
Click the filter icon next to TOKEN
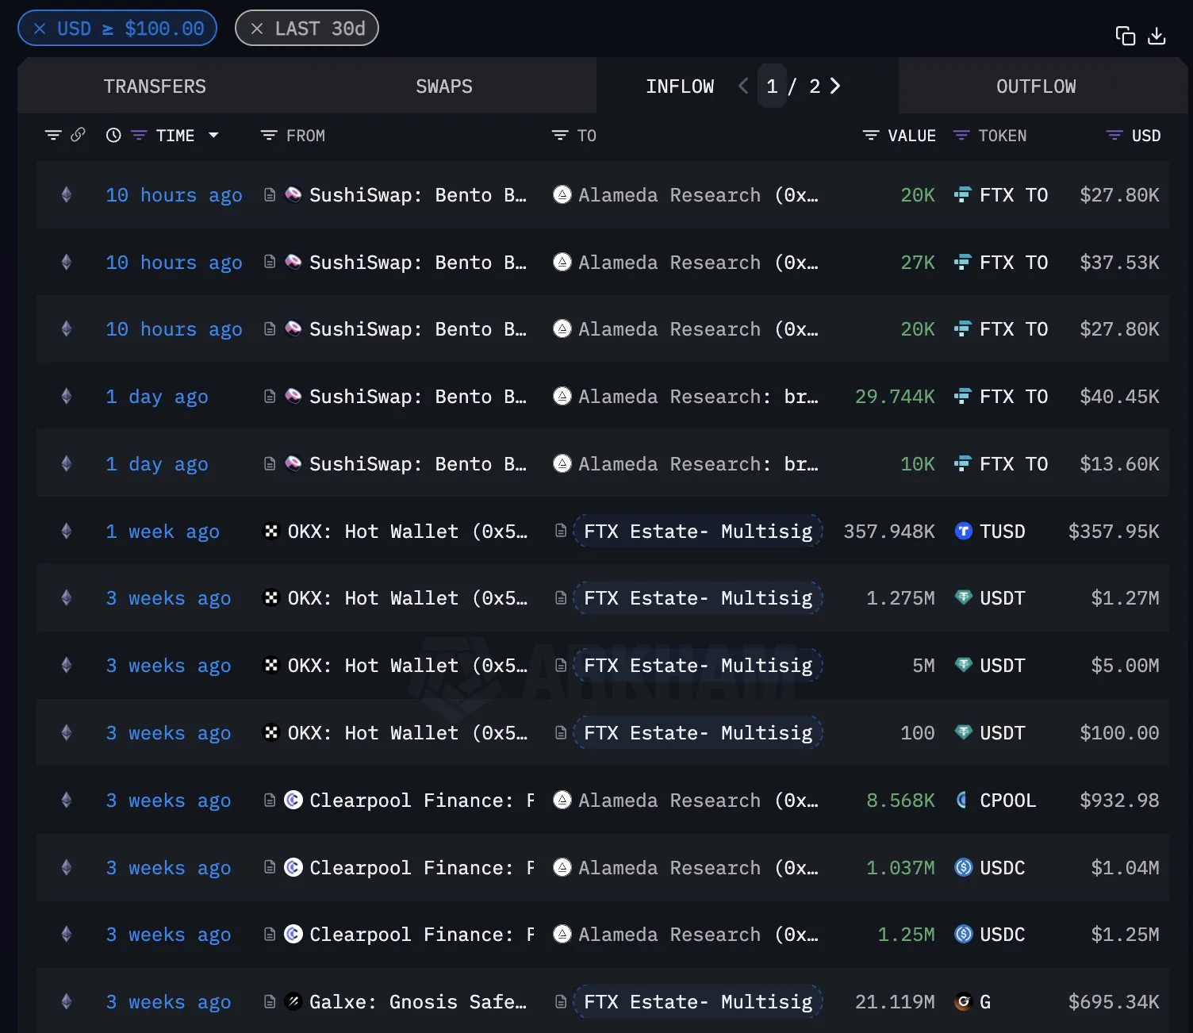(x=961, y=136)
